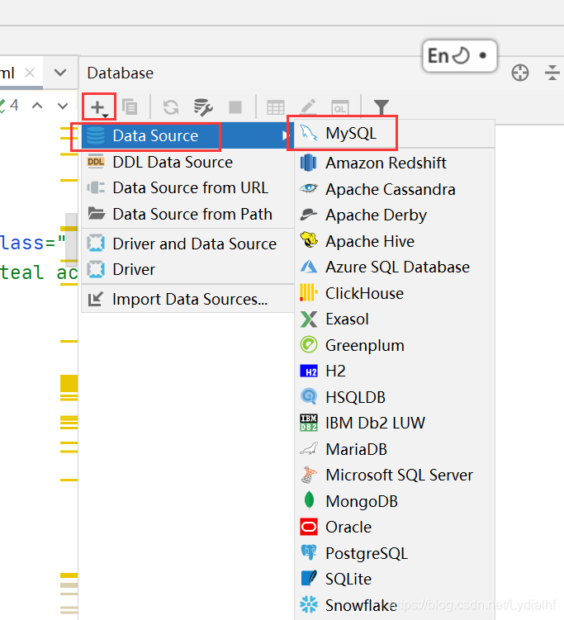
Task: Select Apache Hive data source
Action: [x=395, y=241]
